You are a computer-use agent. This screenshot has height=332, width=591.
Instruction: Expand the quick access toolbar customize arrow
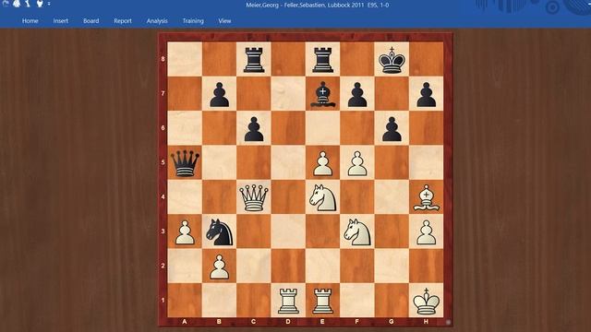pos(49,4)
